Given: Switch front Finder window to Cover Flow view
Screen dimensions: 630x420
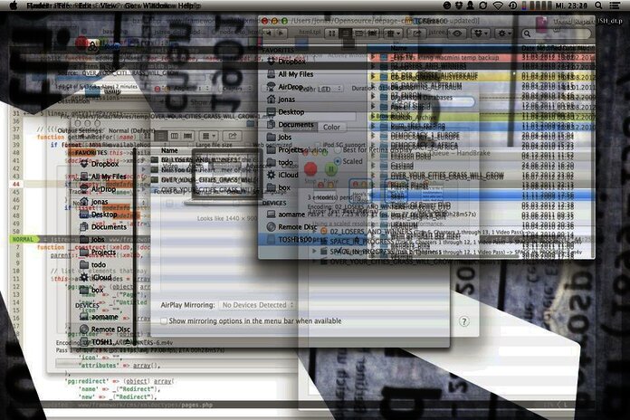Looking at the screenshot, I should (x=372, y=33).
